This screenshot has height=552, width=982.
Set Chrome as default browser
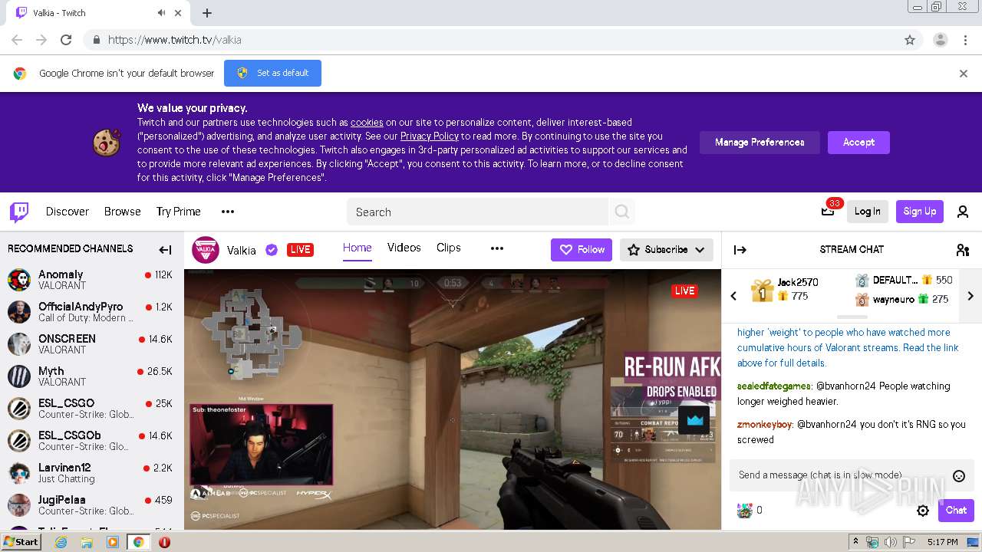272,74
